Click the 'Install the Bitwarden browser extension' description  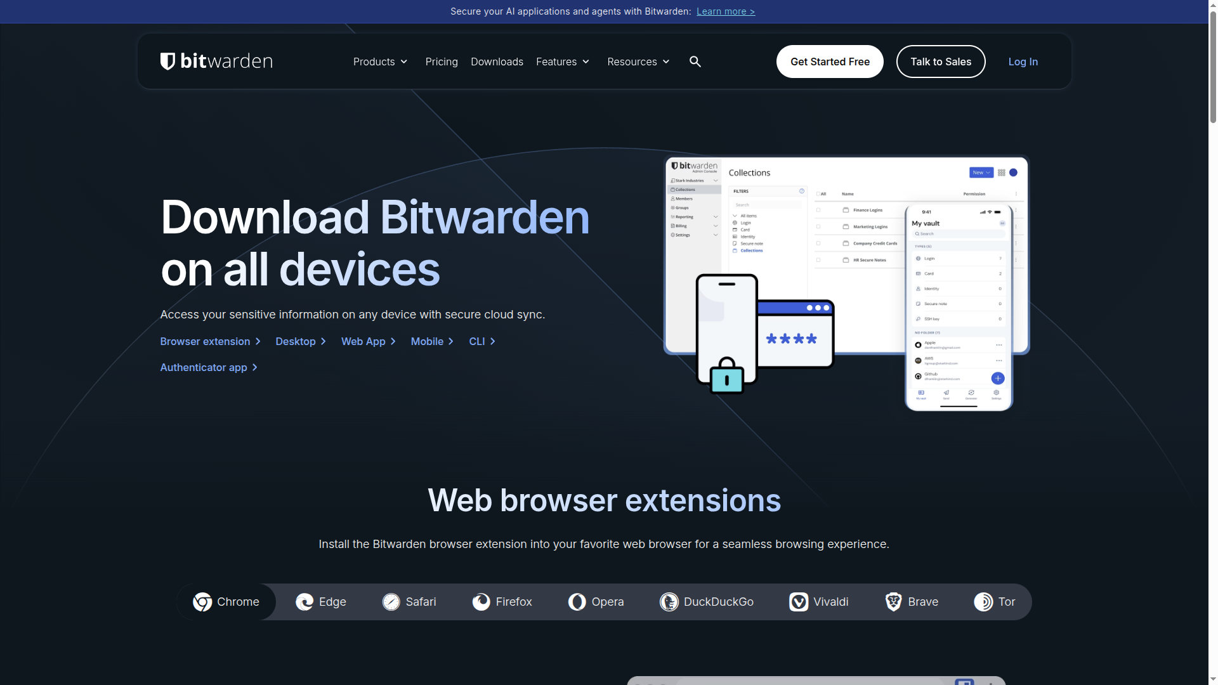604,544
